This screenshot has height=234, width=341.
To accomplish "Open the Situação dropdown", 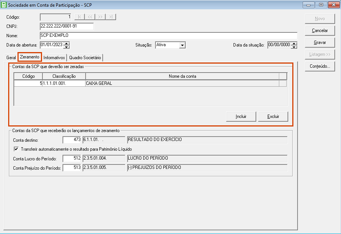I will coord(182,45).
